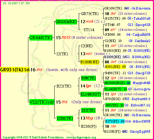
Task: Open the G6 - SardiniaQ link
Action: [139, 41]
